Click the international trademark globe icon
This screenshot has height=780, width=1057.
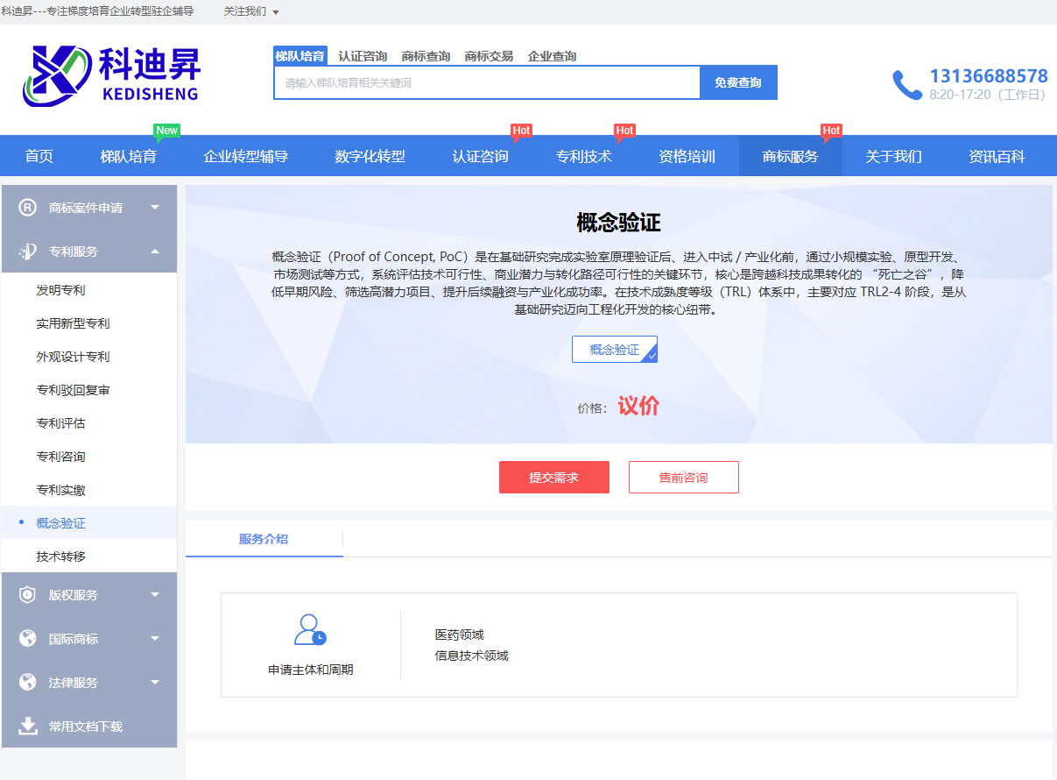28,639
